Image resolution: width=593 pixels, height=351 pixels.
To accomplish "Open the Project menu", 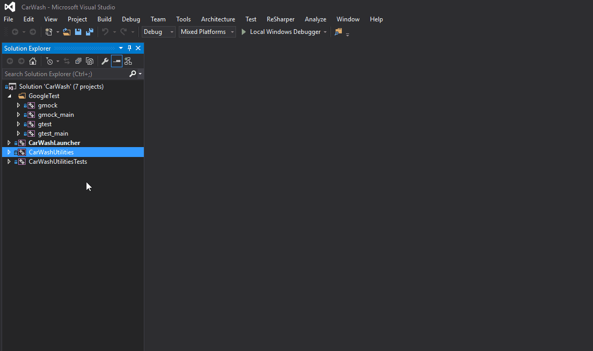I will pyautogui.click(x=77, y=19).
